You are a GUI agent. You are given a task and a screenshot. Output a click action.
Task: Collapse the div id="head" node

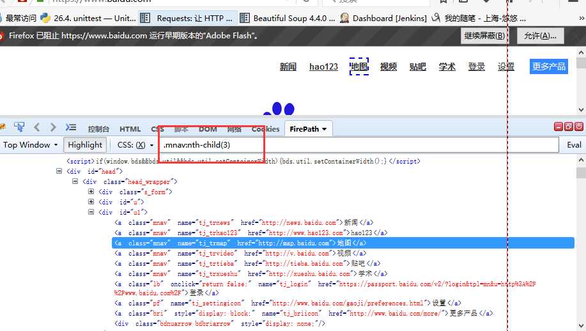pos(59,171)
